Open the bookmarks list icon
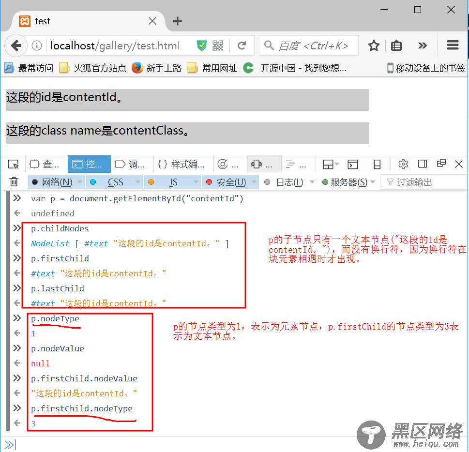Viewport: 469px width, 452px height. [x=396, y=45]
